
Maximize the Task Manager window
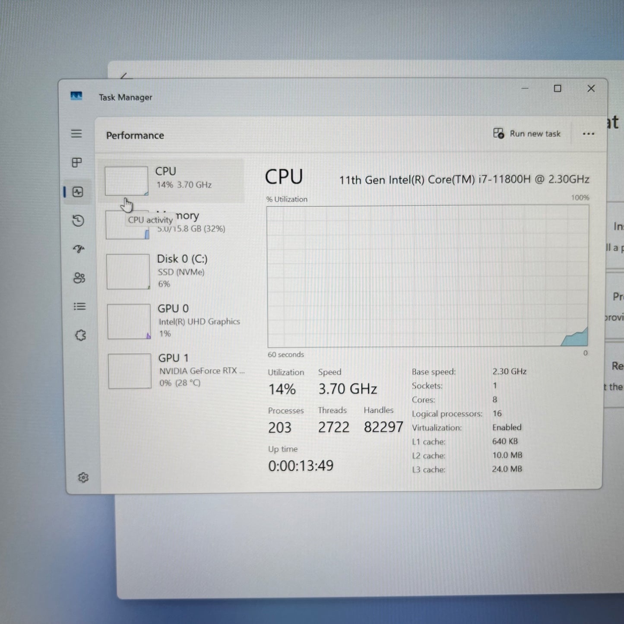click(x=557, y=89)
